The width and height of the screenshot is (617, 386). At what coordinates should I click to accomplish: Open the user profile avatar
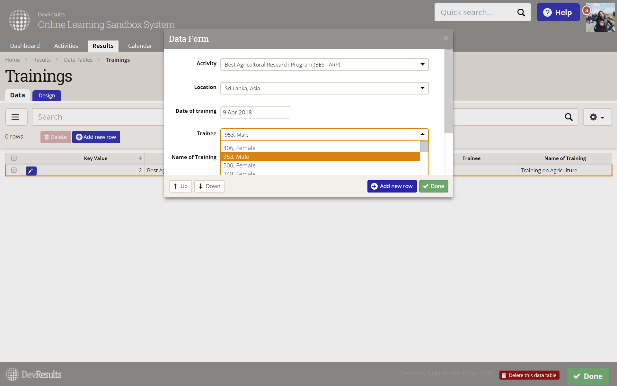[x=600, y=18]
